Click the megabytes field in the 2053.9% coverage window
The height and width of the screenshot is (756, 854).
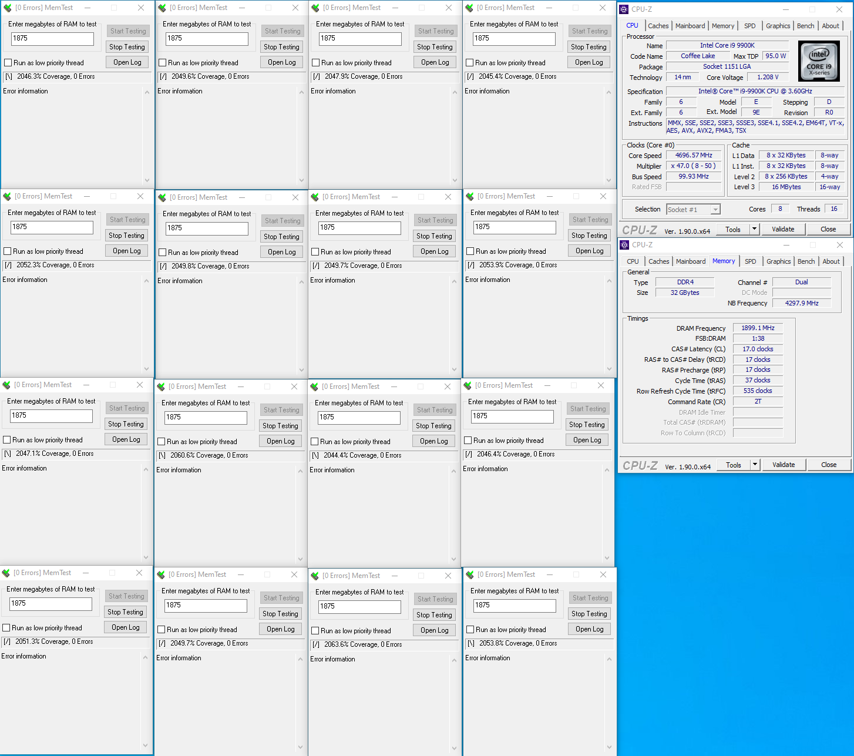[515, 227]
